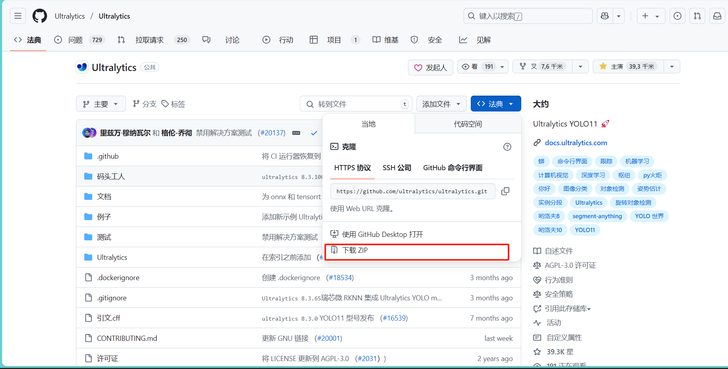Click the 下载 ZIP option
Viewport: 728px width, 369px height.
416,251
